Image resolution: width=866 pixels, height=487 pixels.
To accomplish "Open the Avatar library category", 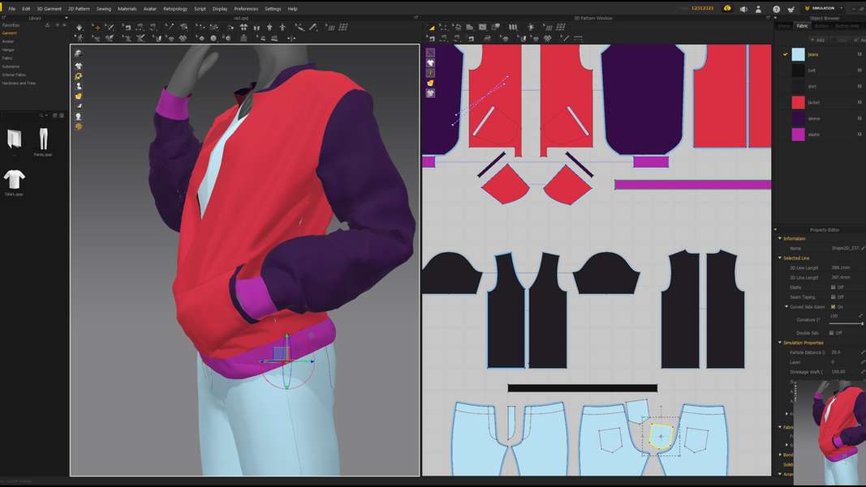I will pos(8,41).
